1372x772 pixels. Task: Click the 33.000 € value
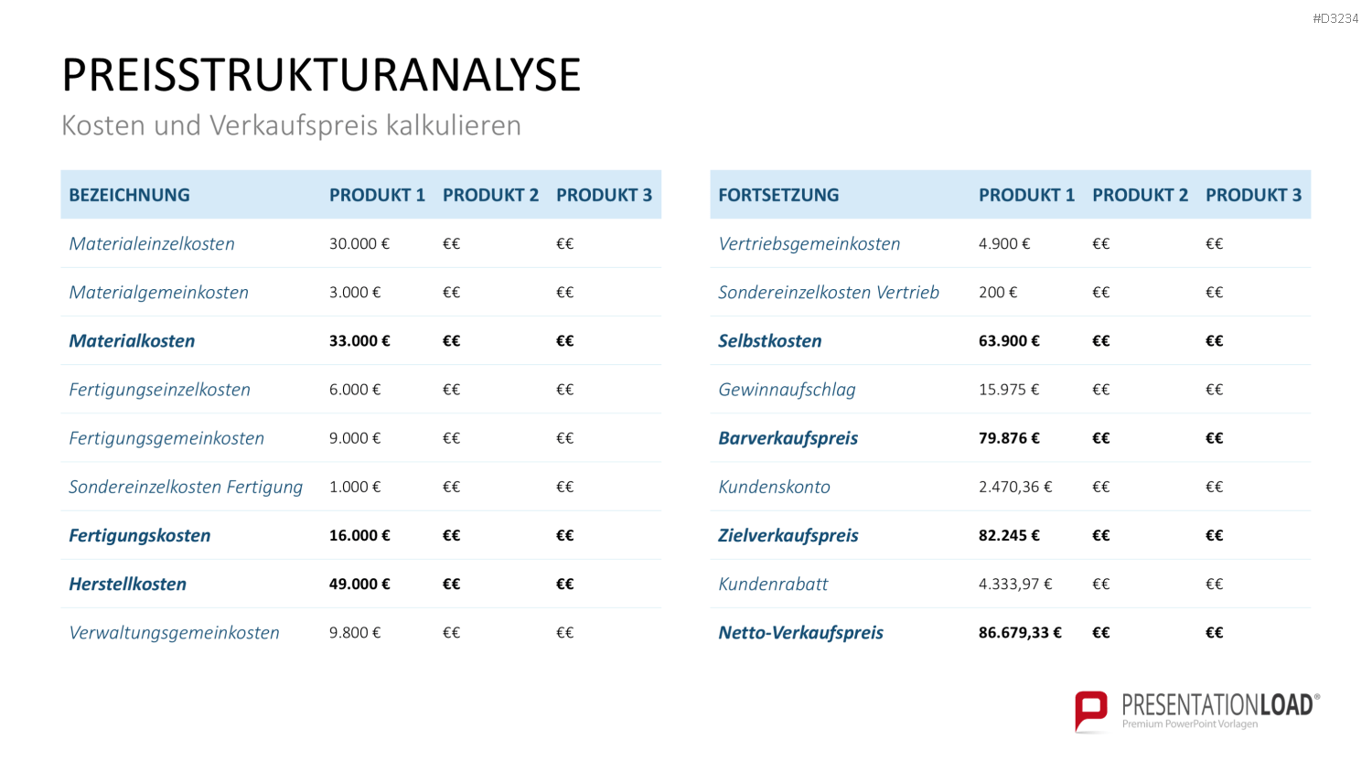[359, 340]
